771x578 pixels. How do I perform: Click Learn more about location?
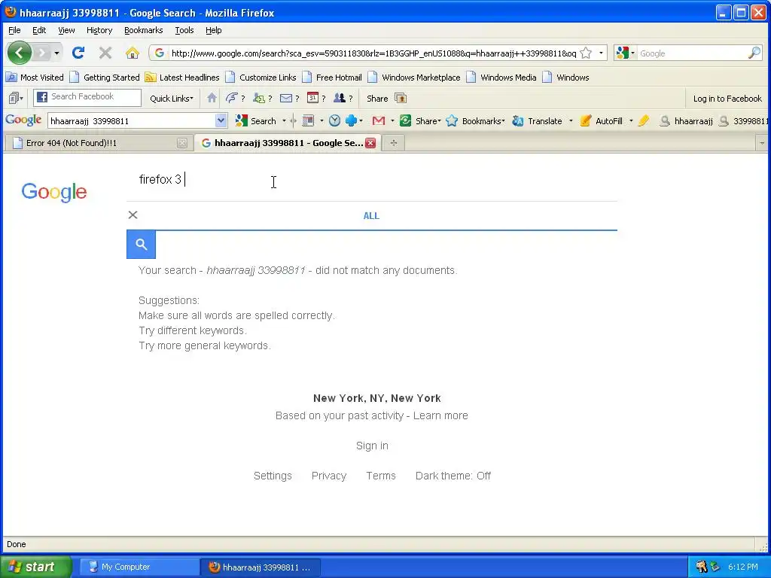(440, 415)
